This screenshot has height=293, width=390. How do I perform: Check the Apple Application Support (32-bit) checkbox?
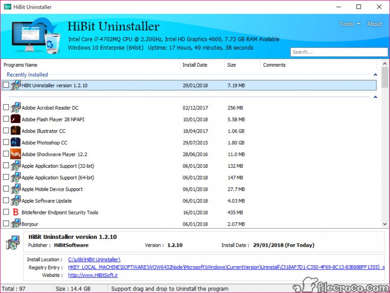6,166
